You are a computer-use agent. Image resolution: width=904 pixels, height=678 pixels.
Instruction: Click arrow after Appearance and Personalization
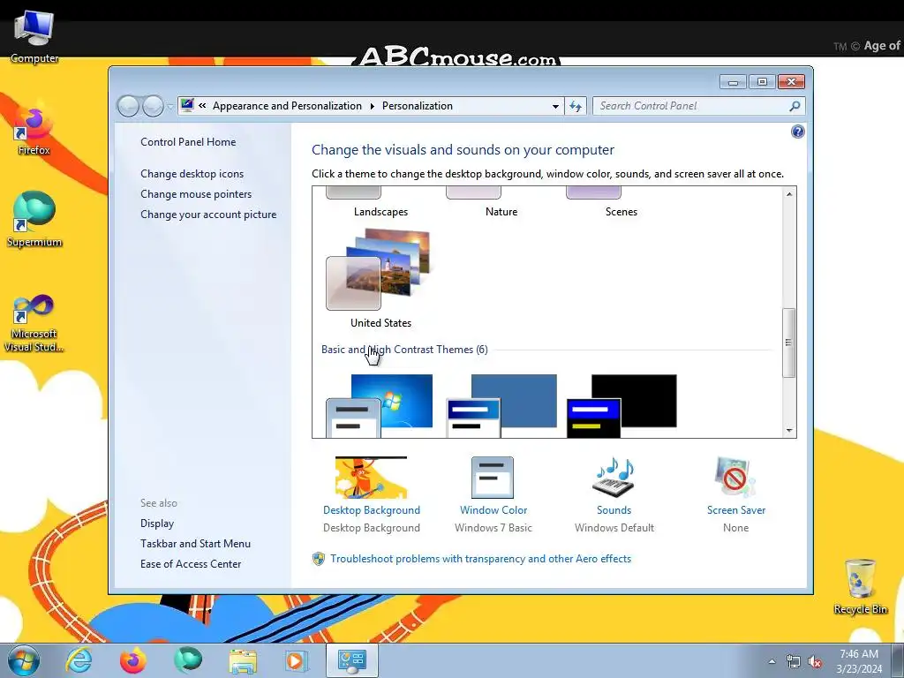click(372, 106)
